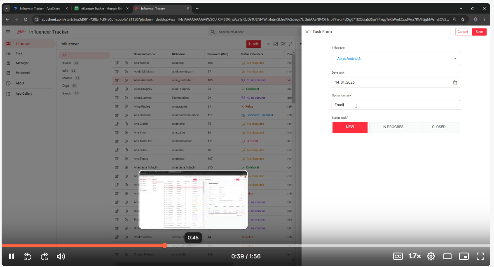Open edit icon for Ana Camelia row
This screenshot has width=494, height=267.
[117, 115]
